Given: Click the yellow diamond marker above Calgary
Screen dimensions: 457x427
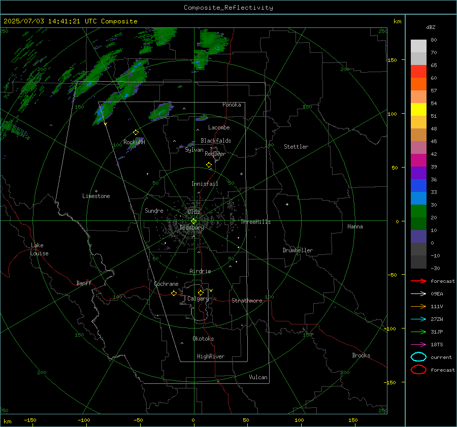Looking at the screenshot, I should point(201,292).
